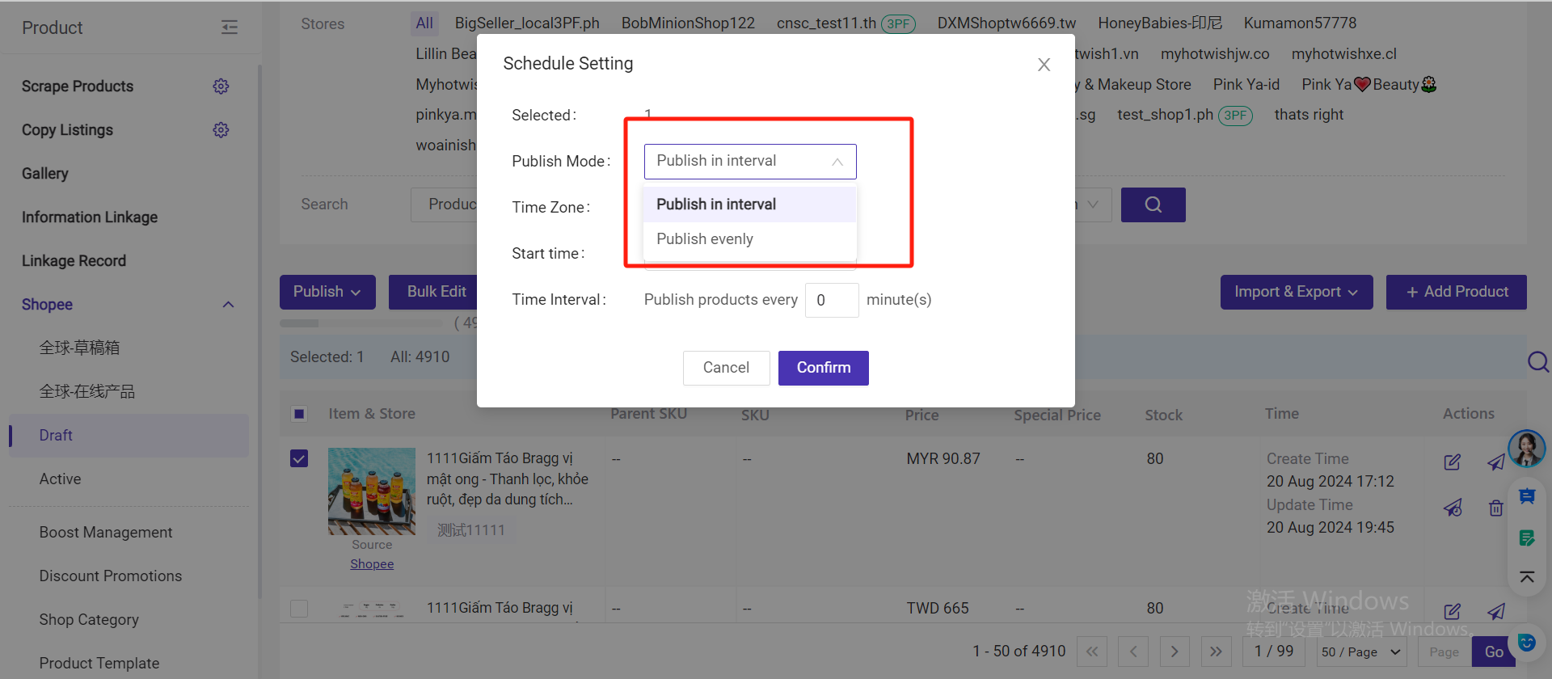This screenshot has height=679, width=1552.
Task: Select HoneyBabies store tab
Action: pyautogui.click(x=1159, y=23)
